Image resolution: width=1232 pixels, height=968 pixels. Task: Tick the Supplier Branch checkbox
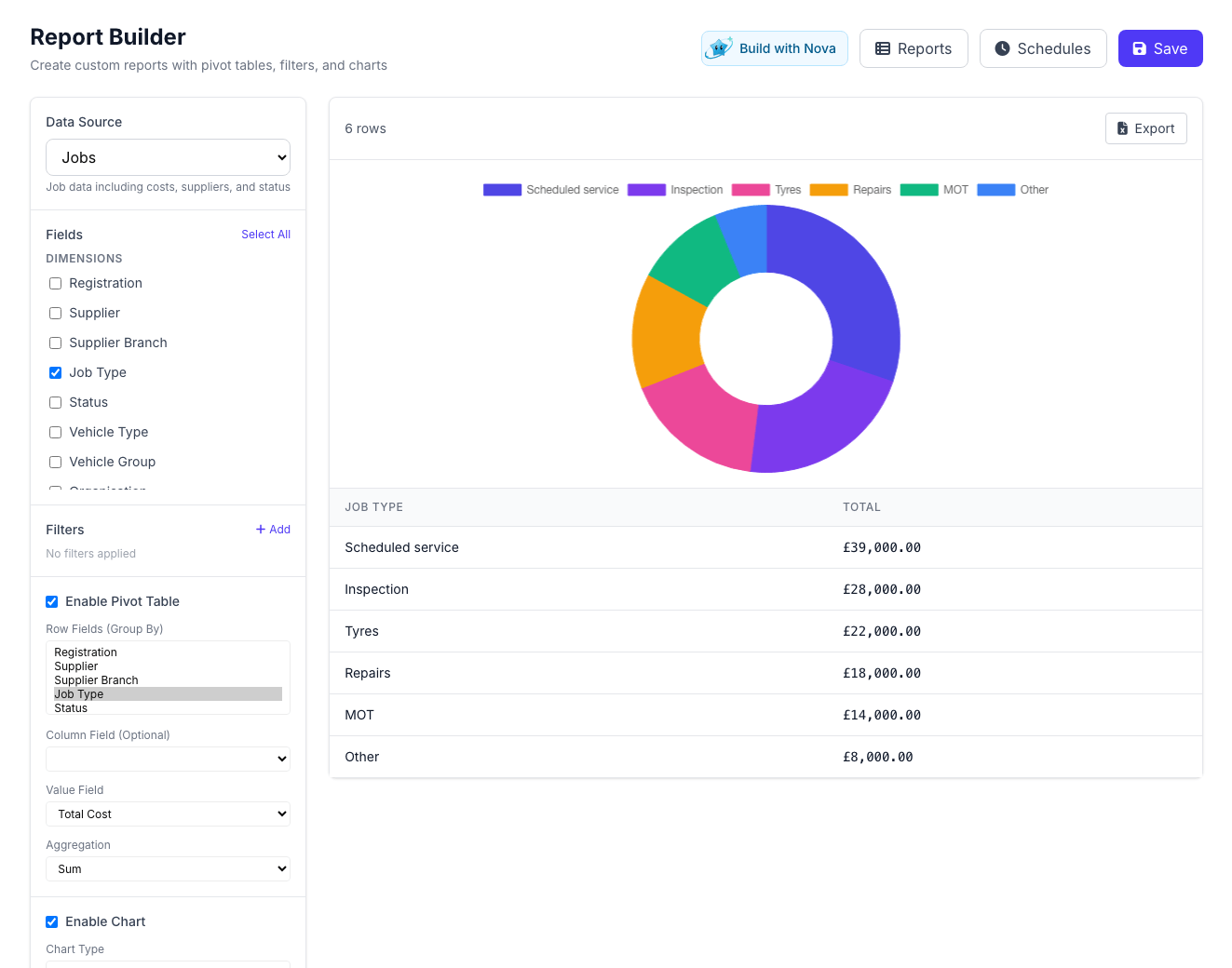55,343
